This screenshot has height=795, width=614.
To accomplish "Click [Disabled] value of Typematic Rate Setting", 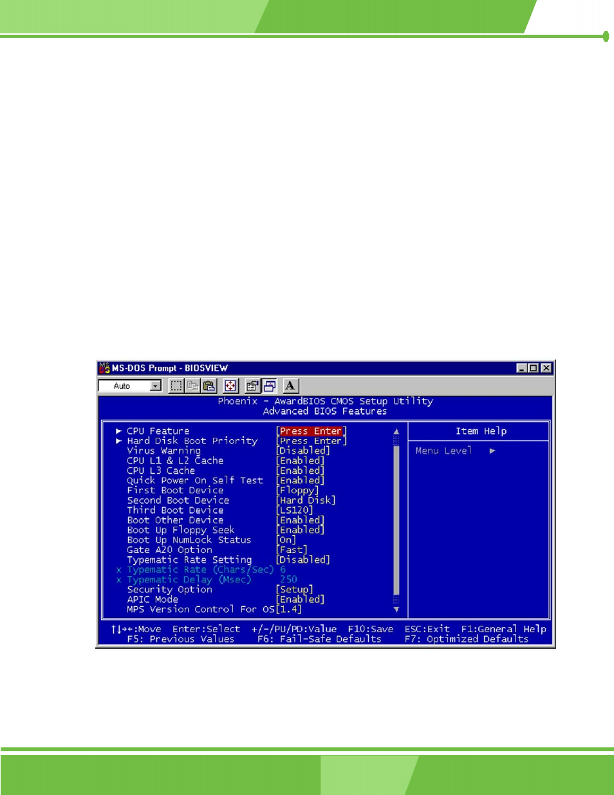I will pos(303,560).
